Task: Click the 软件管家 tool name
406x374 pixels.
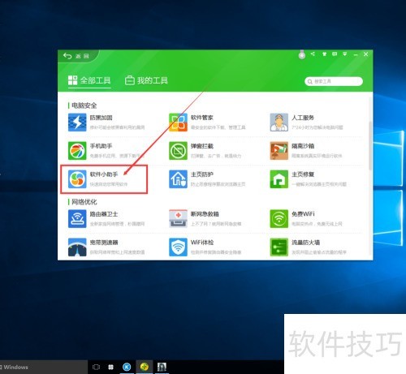Action: 202,118
